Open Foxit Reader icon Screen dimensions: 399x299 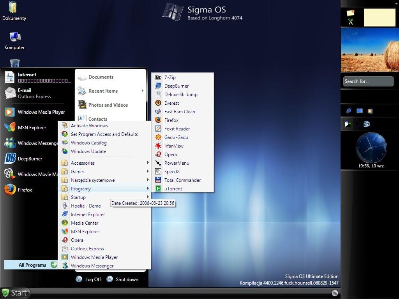tap(158, 128)
